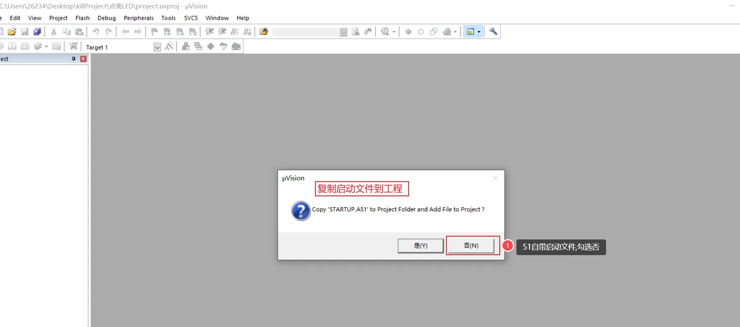The height and width of the screenshot is (327, 740).
Task: Close the Project panel
Action: (x=83, y=59)
